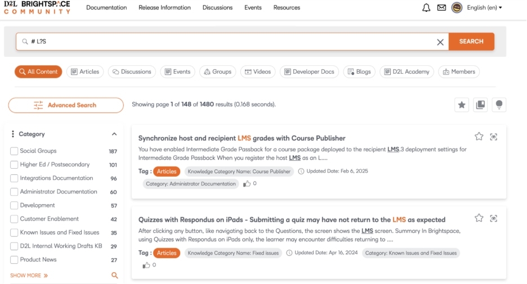Click the magnifier icon inside search box

click(25, 42)
